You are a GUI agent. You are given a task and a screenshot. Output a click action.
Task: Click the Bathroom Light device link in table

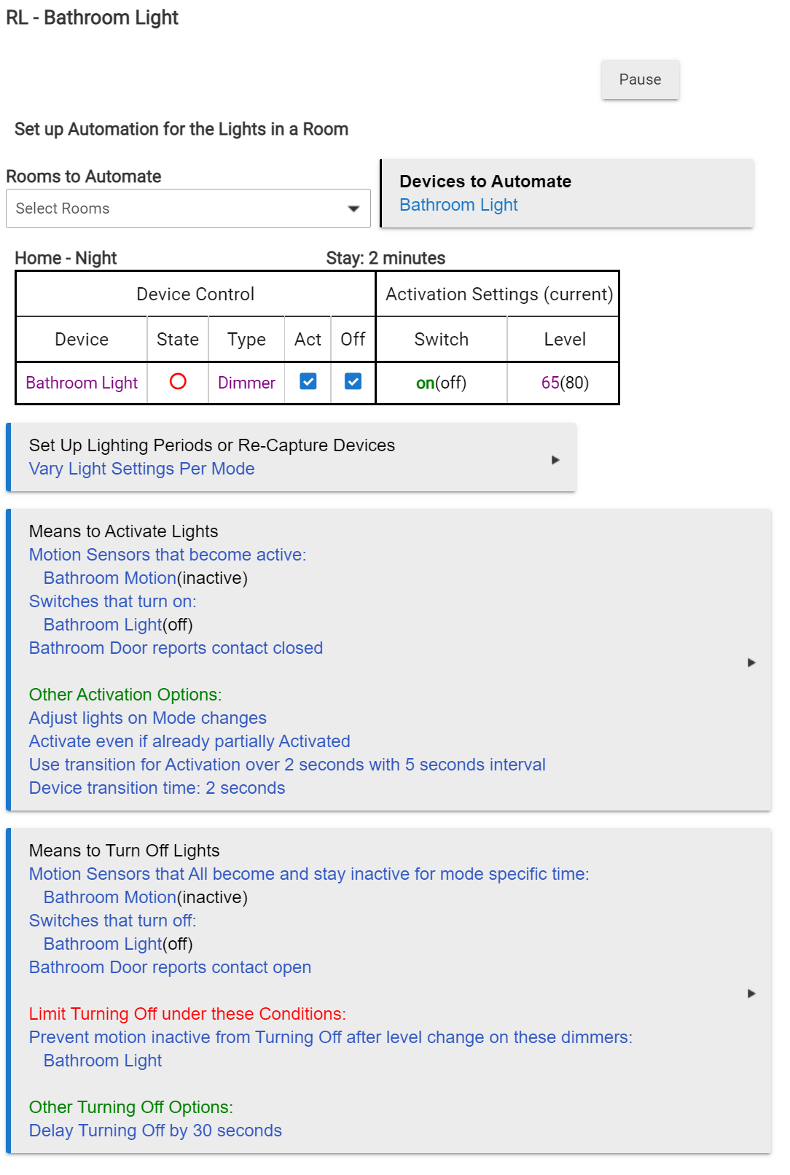pyautogui.click(x=82, y=383)
